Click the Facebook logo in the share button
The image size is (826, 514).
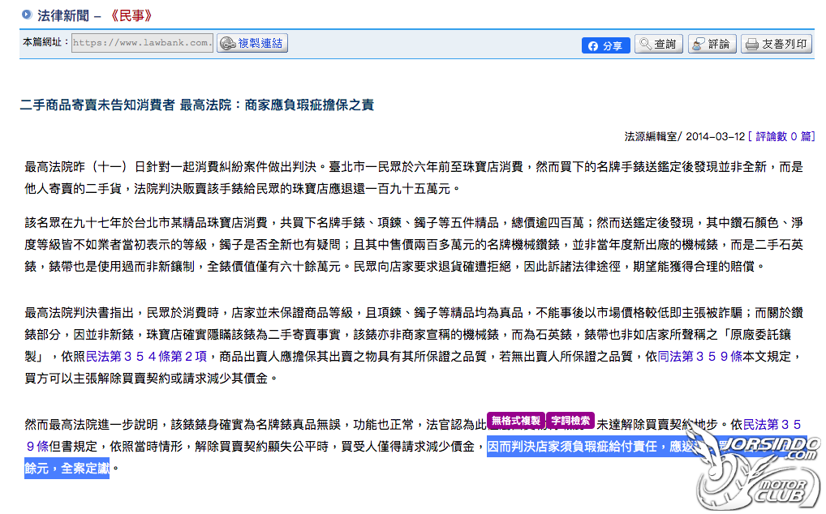click(x=593, y=46)
